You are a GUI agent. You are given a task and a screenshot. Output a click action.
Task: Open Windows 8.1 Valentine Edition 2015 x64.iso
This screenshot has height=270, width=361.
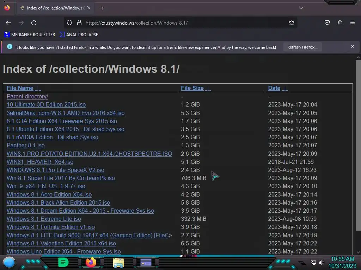(x=61, y=243)
